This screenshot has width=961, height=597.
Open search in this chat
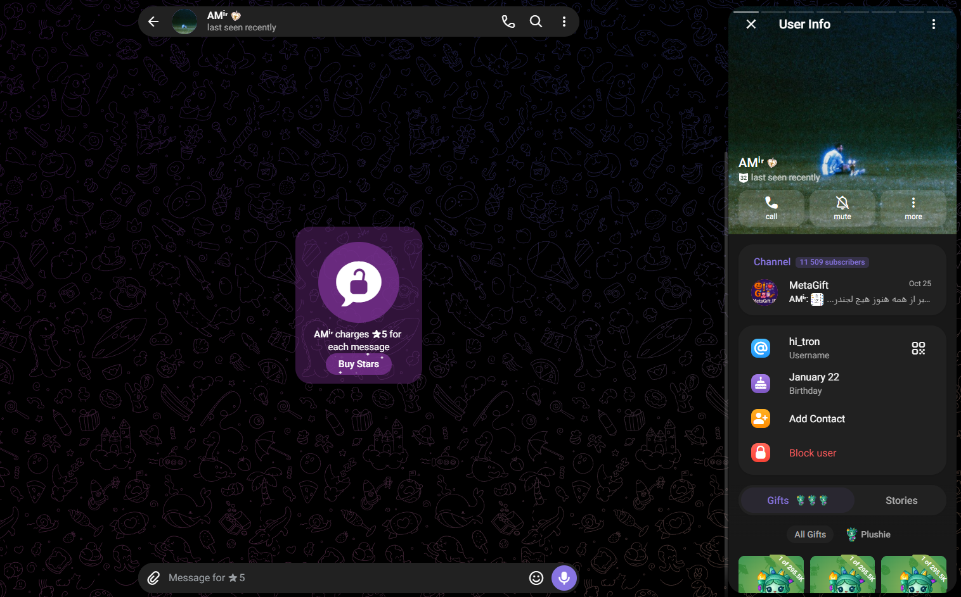click(536, 22)
